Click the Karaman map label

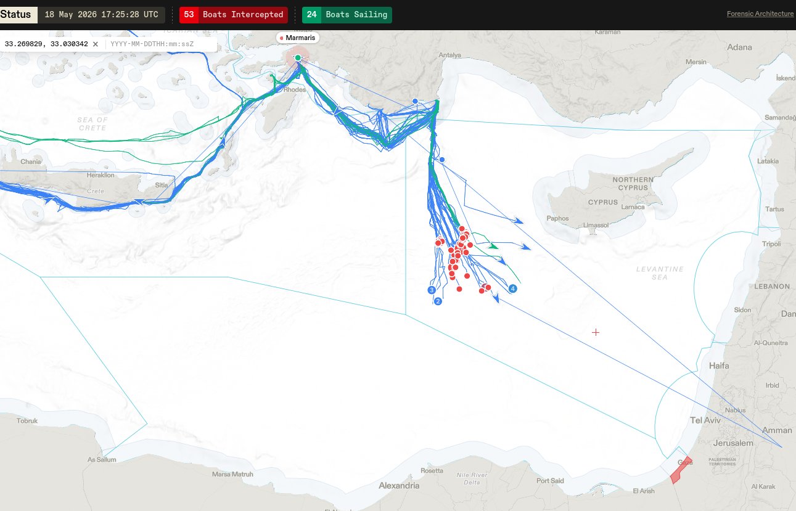(x=606, y=31)
